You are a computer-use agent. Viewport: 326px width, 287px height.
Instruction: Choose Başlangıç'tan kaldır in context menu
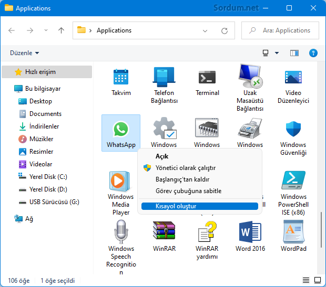pyautogui.click(x=200, y=179)
